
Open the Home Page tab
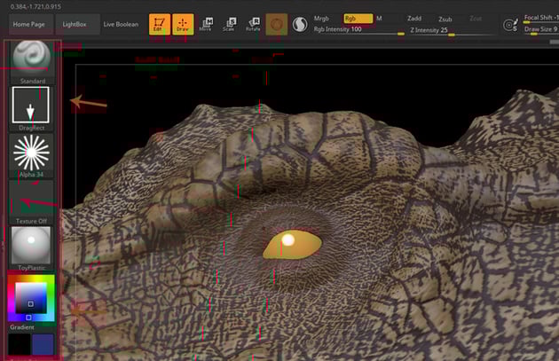click(28, 24)
